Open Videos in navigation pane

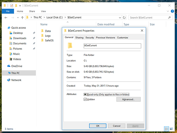pyautogui.click(x=17, y=59)
